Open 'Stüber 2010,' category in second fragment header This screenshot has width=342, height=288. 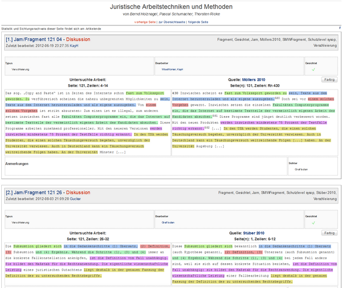tap(326, 193)
